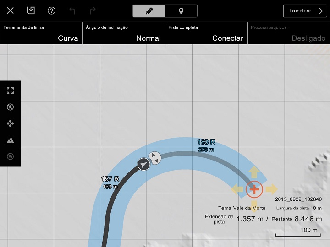Switch to the location pin mode tab
Viewport: 330px width, 247px height.
[181, 11]
